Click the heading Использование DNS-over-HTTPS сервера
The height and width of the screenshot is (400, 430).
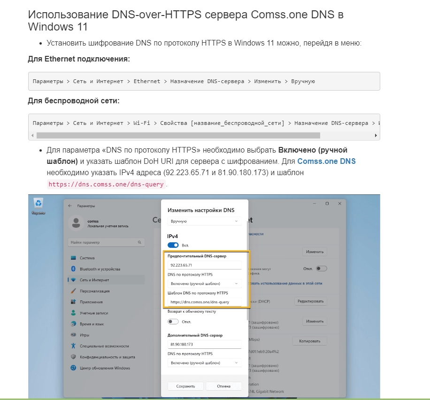185,21
